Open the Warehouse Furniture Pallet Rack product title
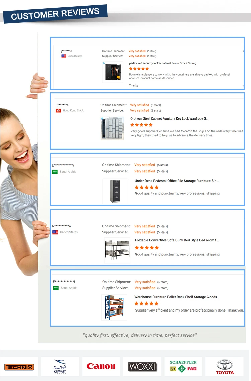The image size is (251, 381). (177, 297)
